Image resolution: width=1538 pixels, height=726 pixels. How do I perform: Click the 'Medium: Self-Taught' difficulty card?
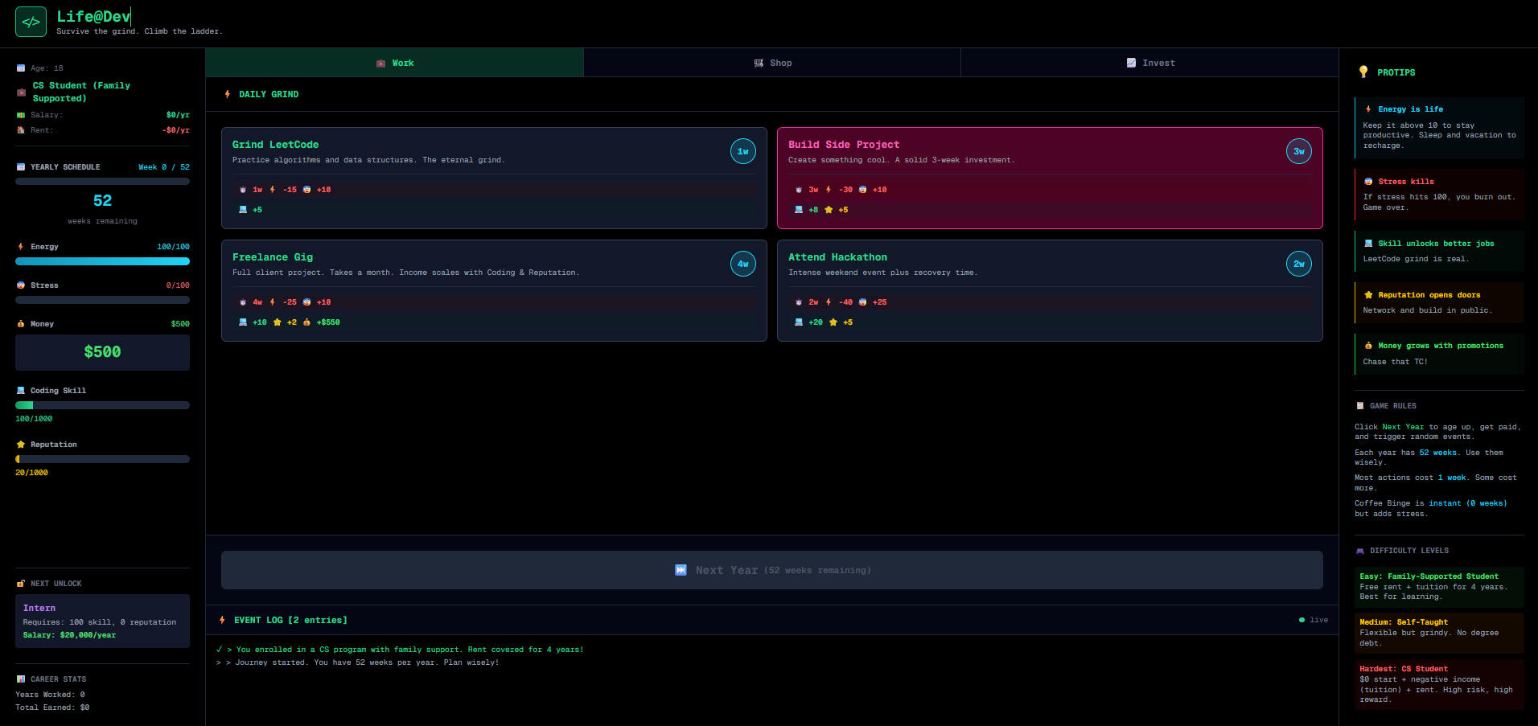(x=1439, y=633)
